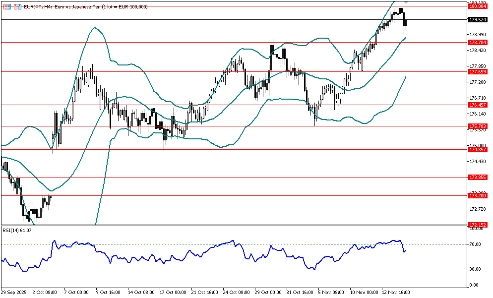Click the 172.152 red price label
The width and height of the screenshot is (493, 298).
click(x=477, y=225)
